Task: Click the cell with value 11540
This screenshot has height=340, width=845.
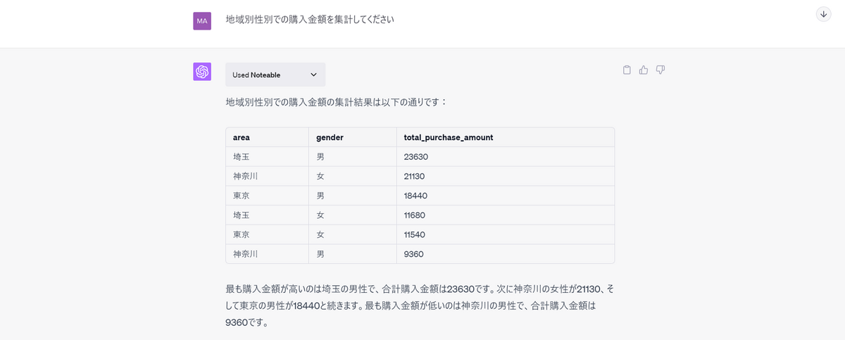Action: point(505,234)
